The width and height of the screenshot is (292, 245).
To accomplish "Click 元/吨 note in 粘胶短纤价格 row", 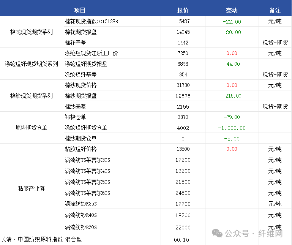I will pyautogui.click(x=275, y=149).
